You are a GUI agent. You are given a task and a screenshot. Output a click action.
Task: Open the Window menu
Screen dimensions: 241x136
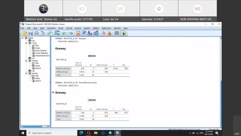click(117, 28)
